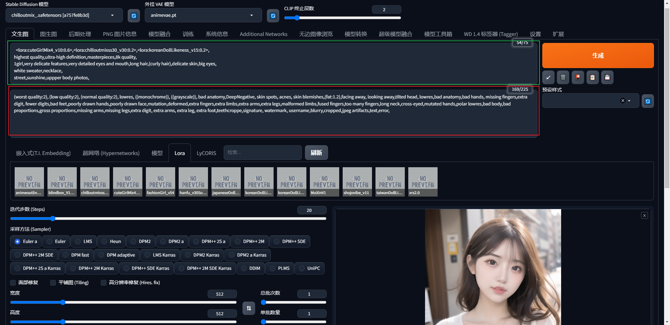Image resolution: width=670 pixels, height=325 pixels.
Task: Select the blindbox_V1 Lora card
Action: pos(62,182)
